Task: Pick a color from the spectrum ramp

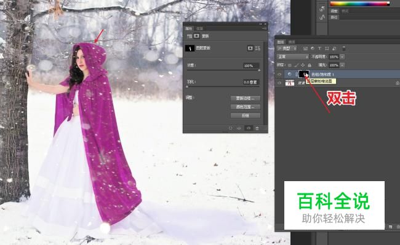Action: [x=360, y=4]
